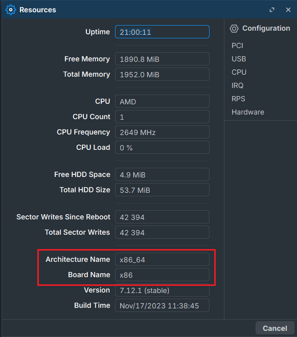Image resolution: width=297 pixels, height=337 pixels.
Task: Click the Sector Writes Since Reboot field
Action: click(162, 217)
